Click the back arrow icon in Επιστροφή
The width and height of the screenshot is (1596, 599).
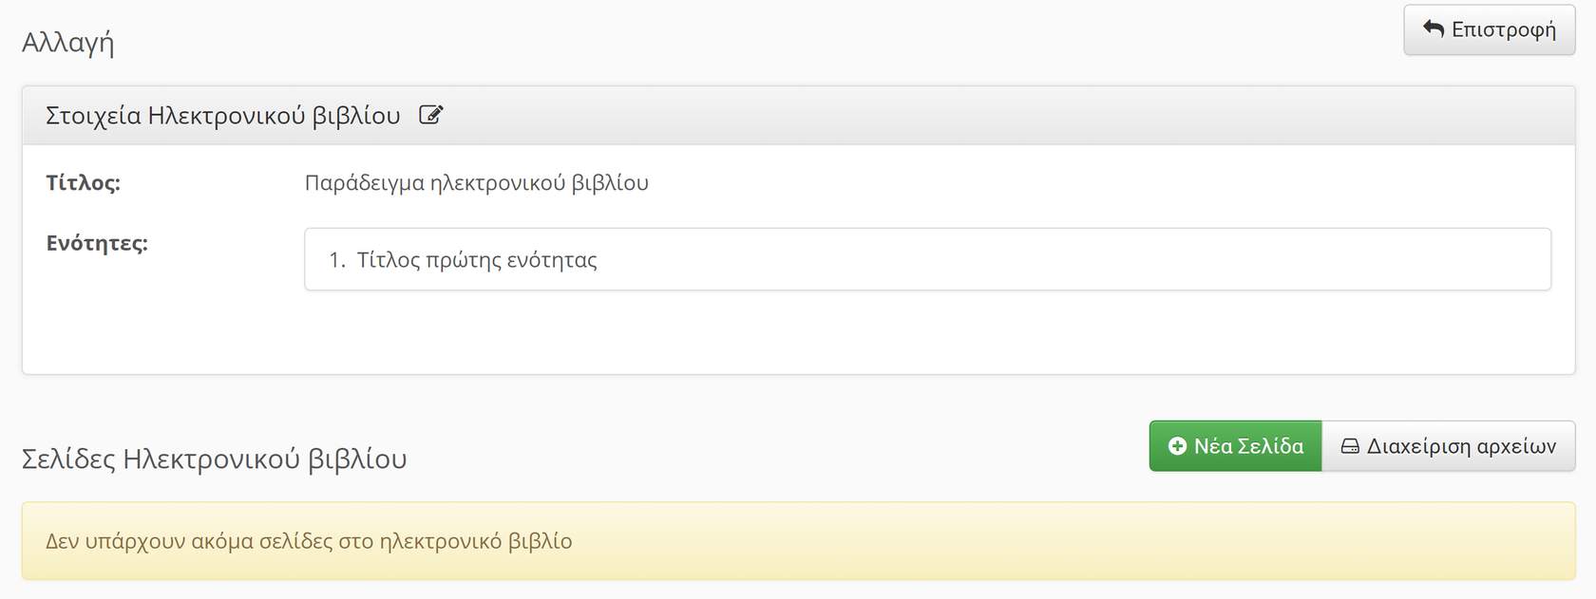tap(1434, 29)
